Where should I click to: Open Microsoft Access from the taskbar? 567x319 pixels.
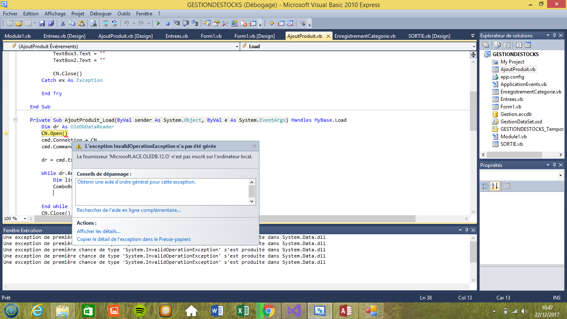pos(346,311)
